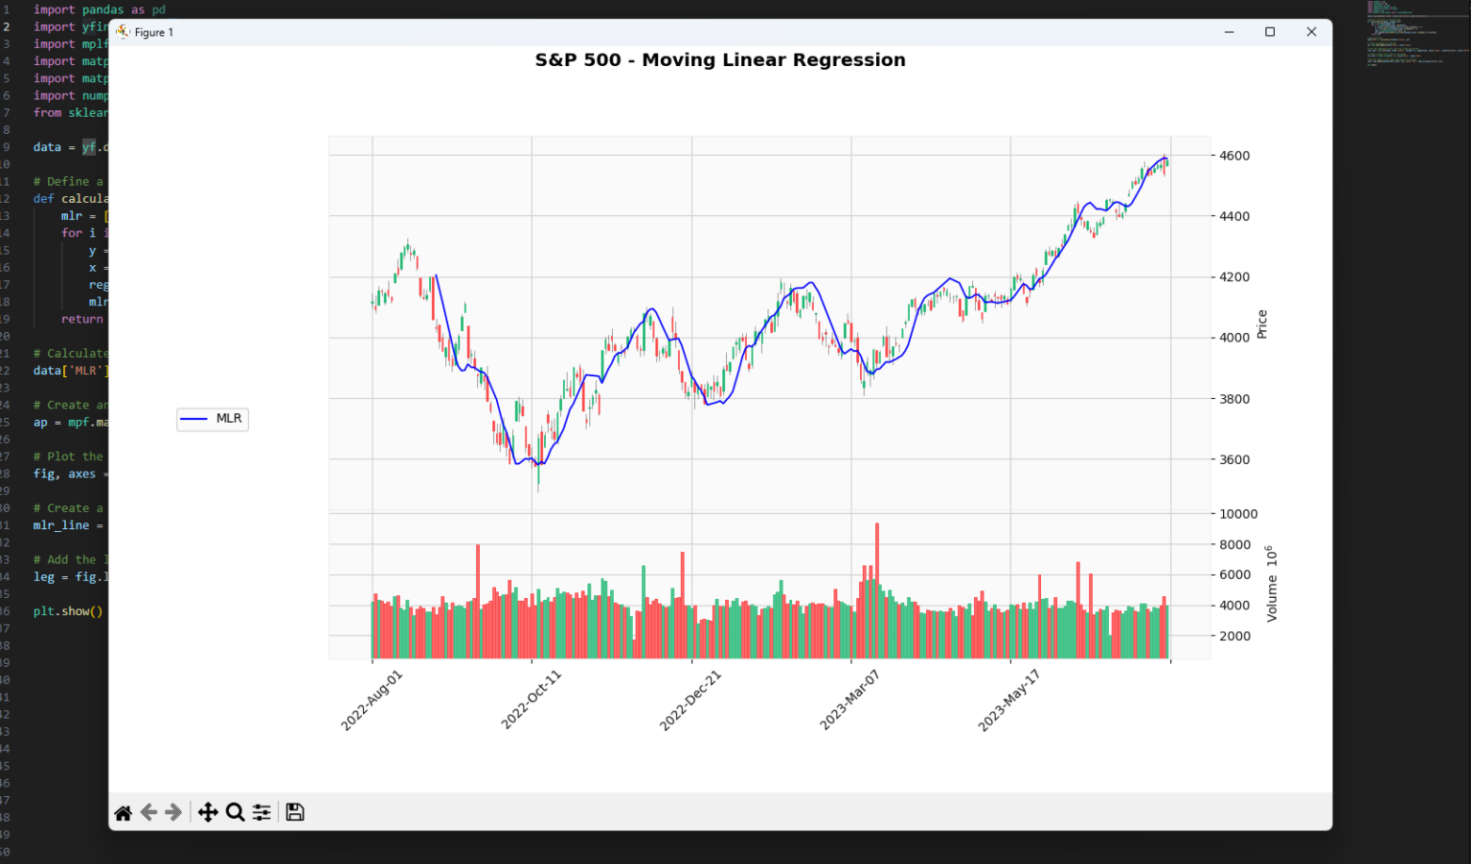Click the chart title S&P 500 Moving Linear Regression

pos(720,59)
